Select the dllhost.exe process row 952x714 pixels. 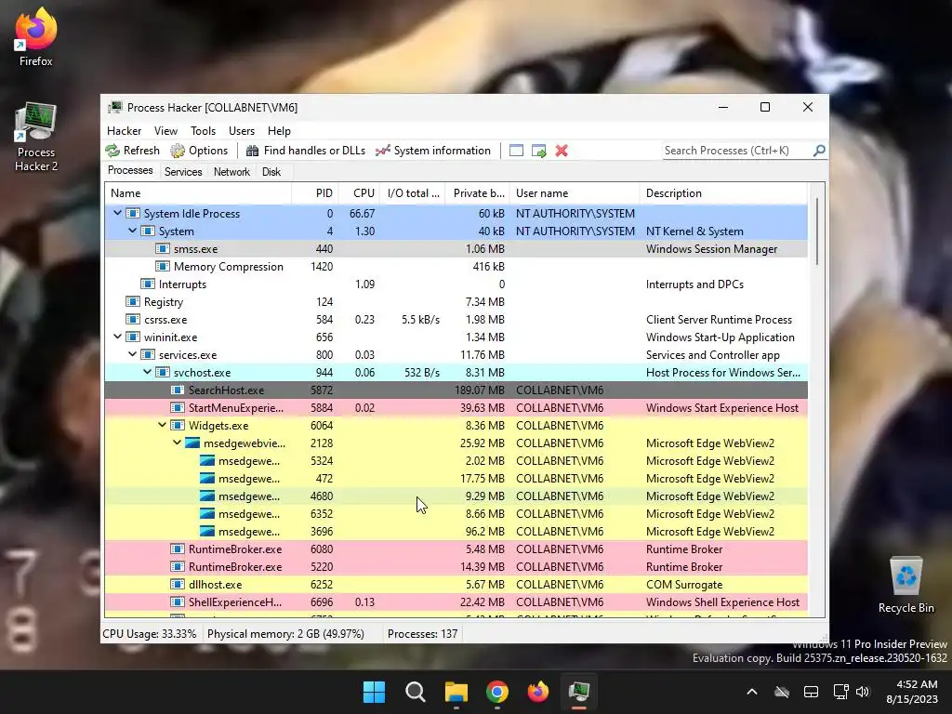pyautogui.click(x=456, y=584)
